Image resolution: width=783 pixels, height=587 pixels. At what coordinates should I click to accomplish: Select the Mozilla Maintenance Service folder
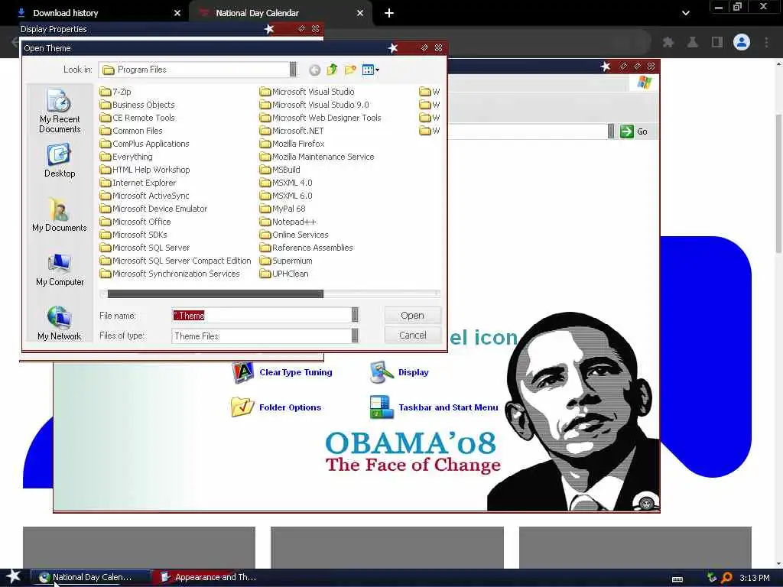coord(317,157)
